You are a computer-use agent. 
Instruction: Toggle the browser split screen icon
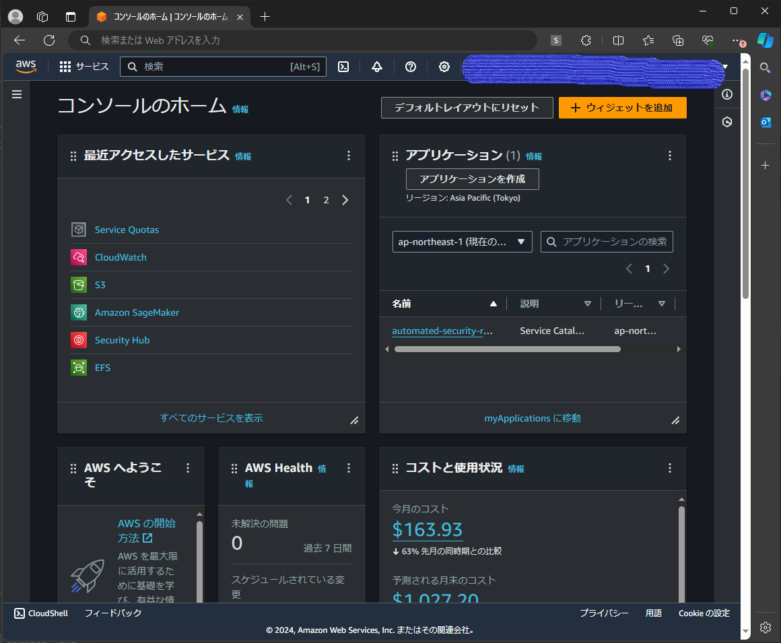[x=618, y=40]
